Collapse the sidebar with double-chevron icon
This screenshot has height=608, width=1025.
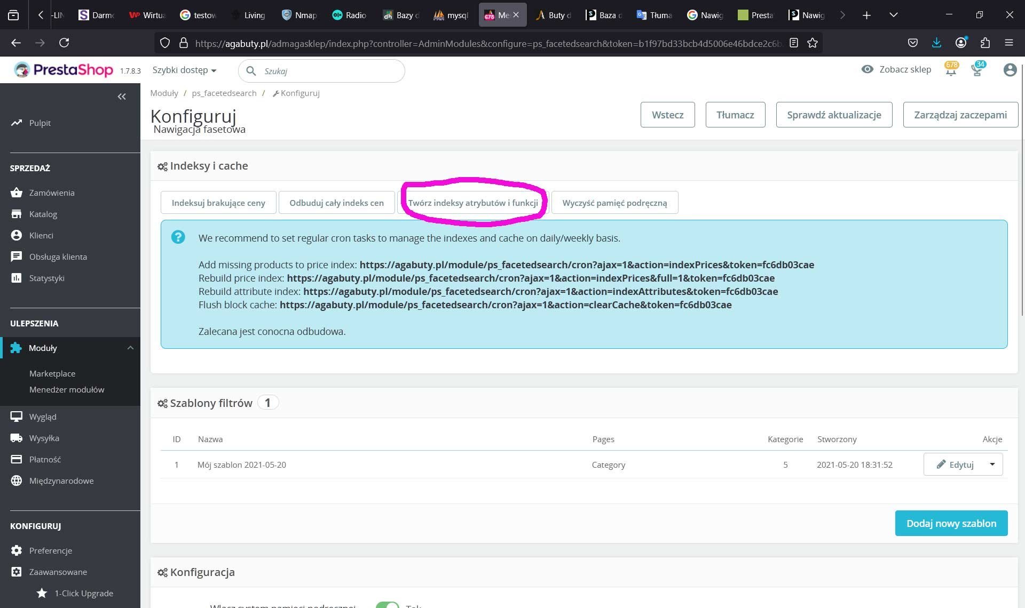[x=122, y=97]
